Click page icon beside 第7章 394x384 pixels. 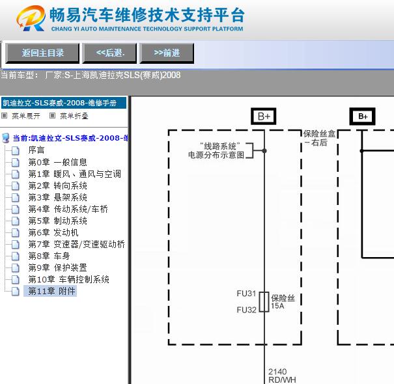(16, 245)
